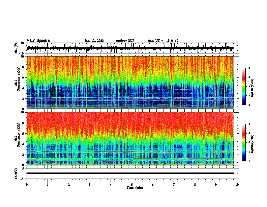Click the ch.1 voltage waveform trace
The image size is (267, 207).
click(x=130, y=48)
